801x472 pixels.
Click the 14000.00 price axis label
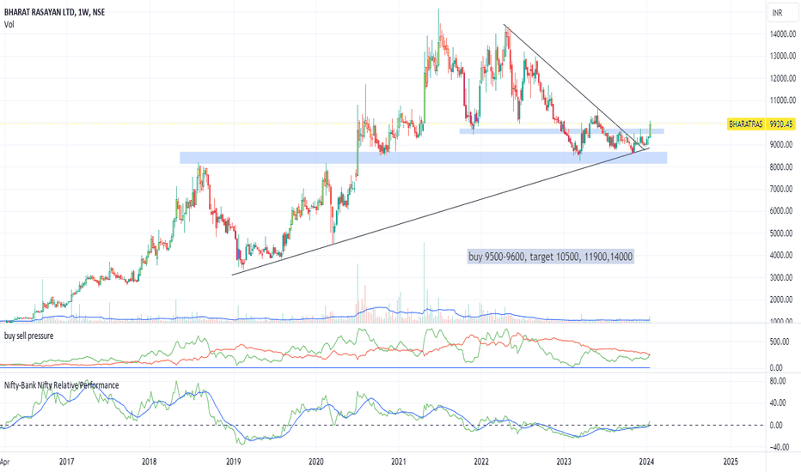coord(782,34)
